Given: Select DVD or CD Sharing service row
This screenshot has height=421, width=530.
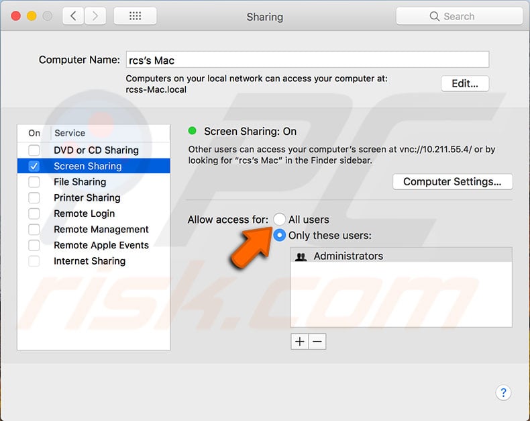Looking at the screenshot, I should pyautogui.click(x=94, y=150).
